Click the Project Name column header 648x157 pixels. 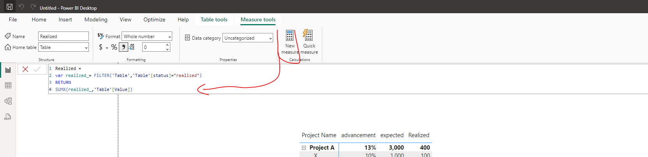pos(319,135)
